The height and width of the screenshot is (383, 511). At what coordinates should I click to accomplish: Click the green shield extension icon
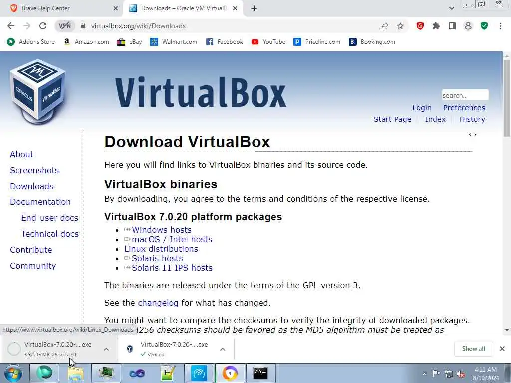point(484,26)
